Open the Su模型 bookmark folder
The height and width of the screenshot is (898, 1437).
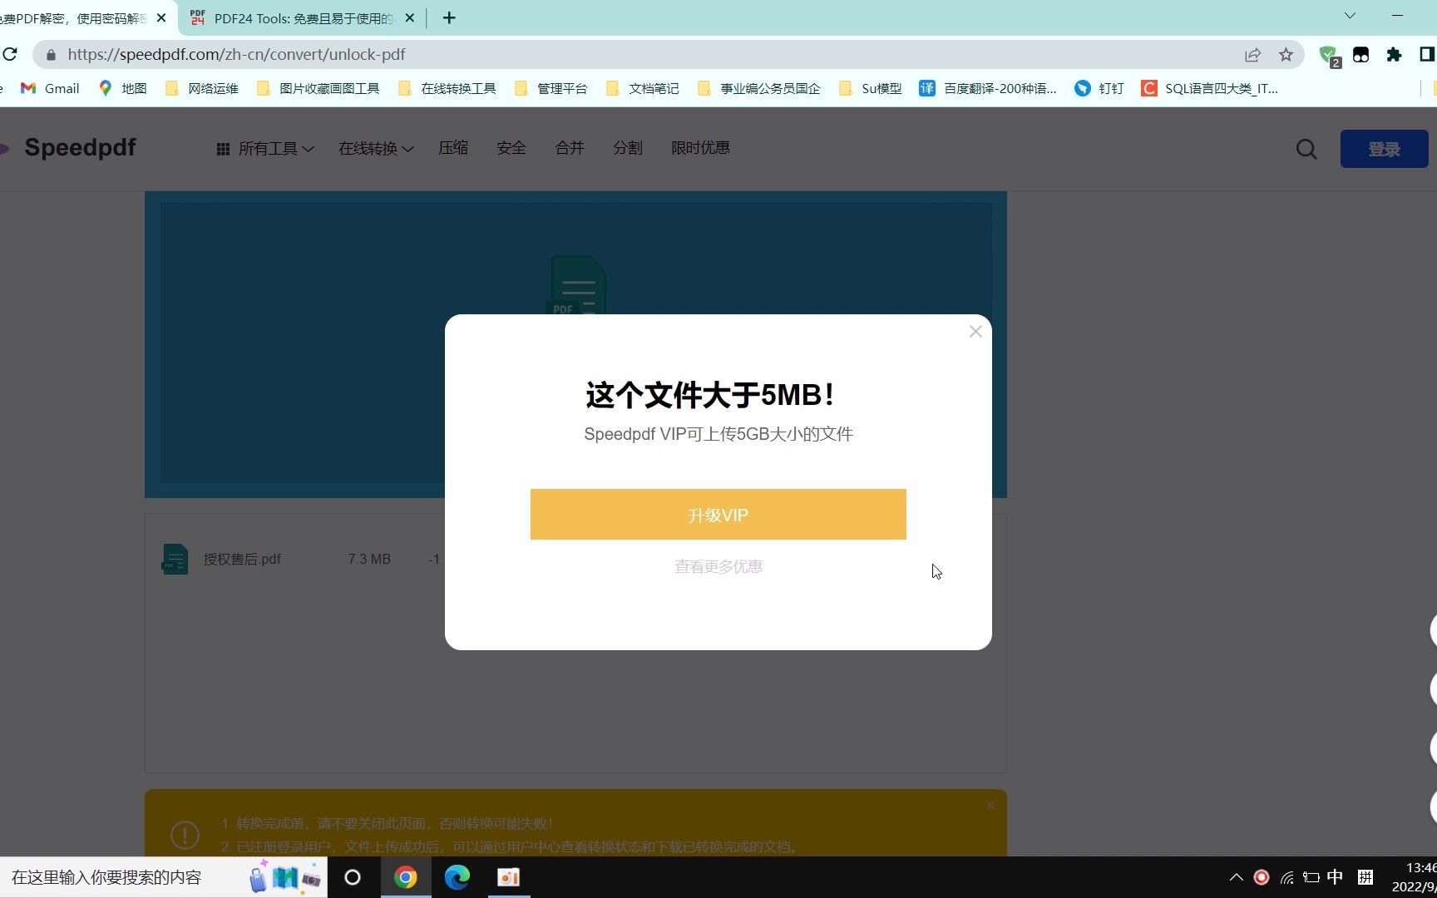point(870,88)
